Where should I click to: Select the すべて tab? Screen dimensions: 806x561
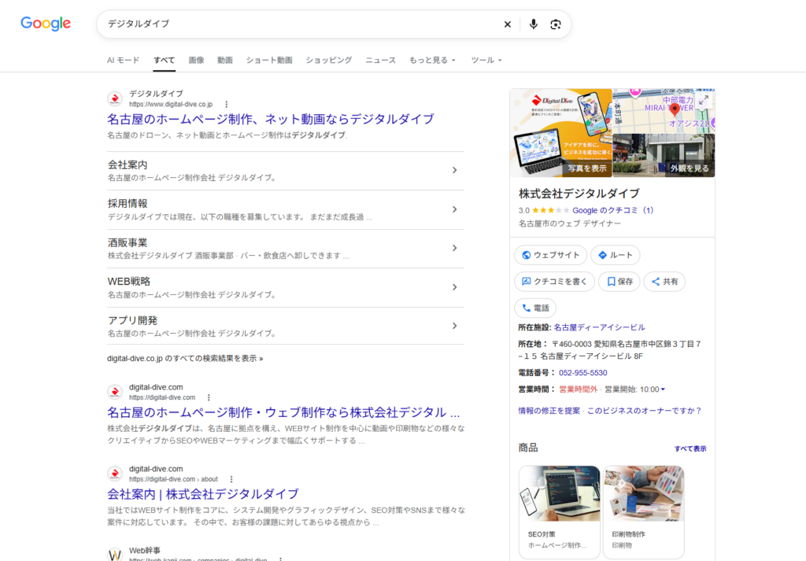pyautogui.click(x=164, y=60)
